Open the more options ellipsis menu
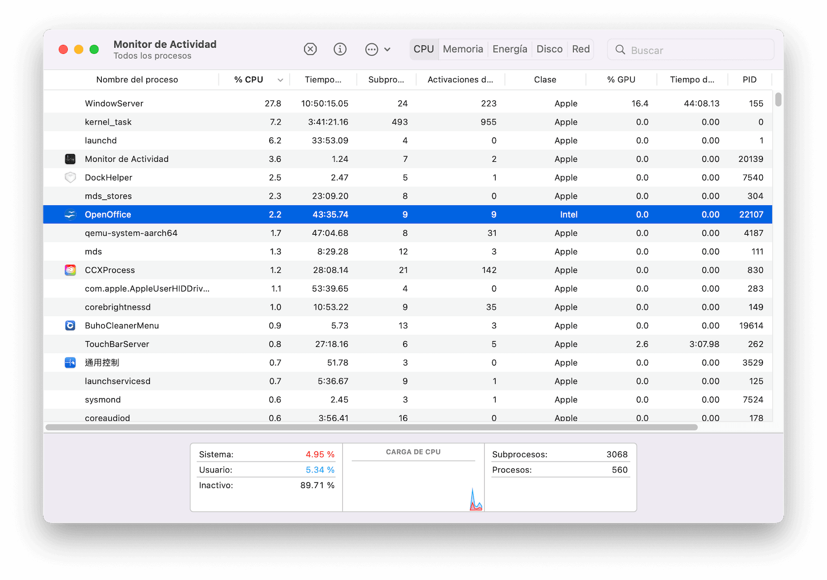827x580 pixels. [378, 50]
